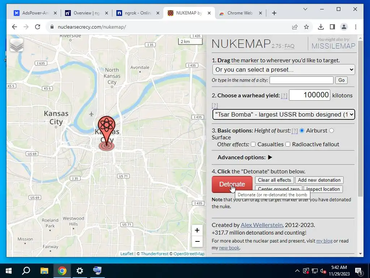
Task: Click the muted volume tray icon
Action: (323, 271)
